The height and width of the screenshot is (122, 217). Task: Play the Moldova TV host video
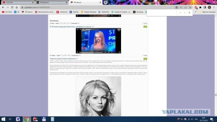(x=98, y=41)
